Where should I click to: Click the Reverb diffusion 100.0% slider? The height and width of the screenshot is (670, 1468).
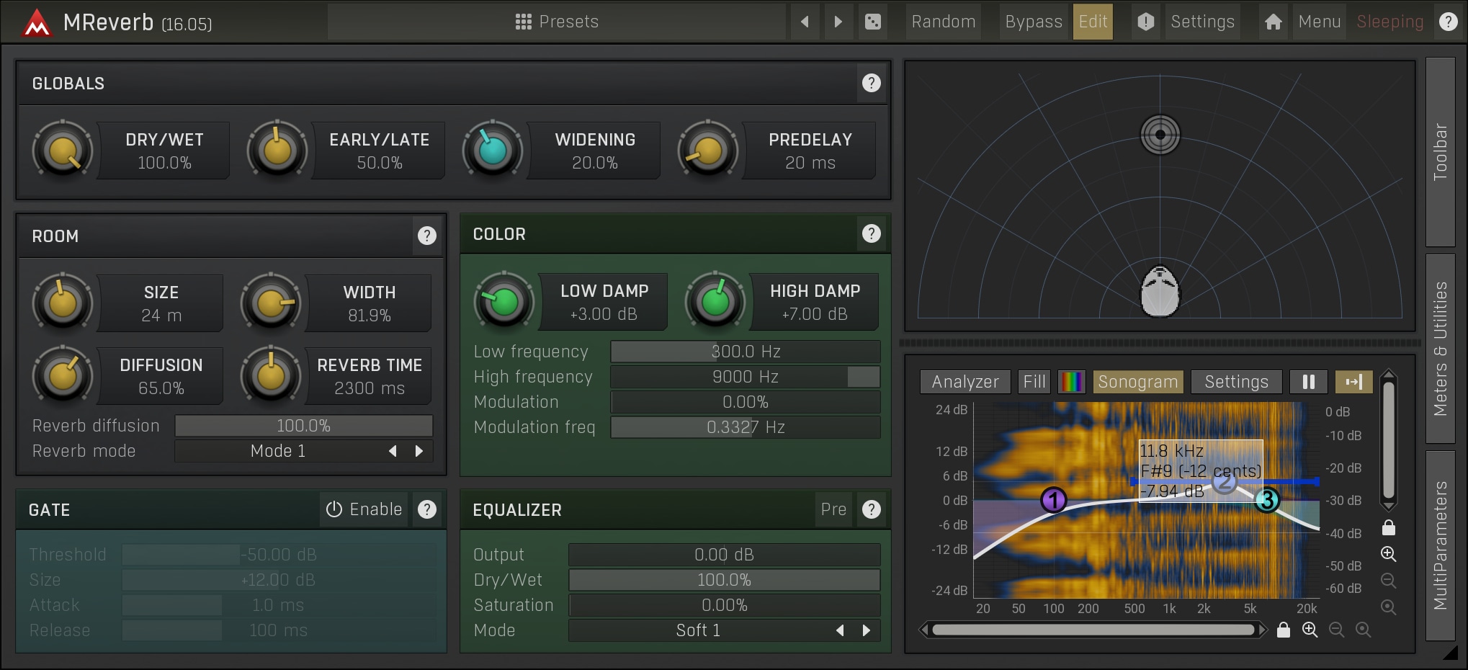(x=303, y=426)
